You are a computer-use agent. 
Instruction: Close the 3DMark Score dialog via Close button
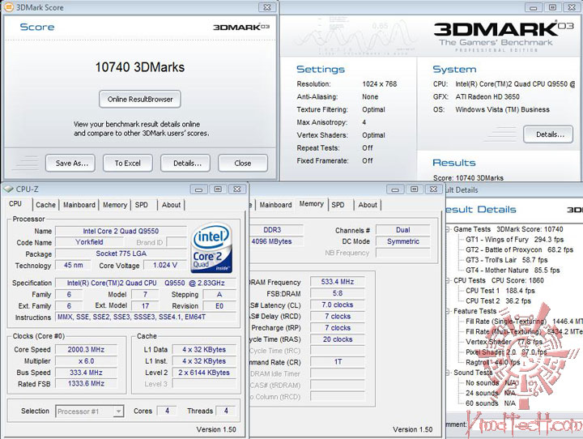pyautogui.click(x=243, y=163)
